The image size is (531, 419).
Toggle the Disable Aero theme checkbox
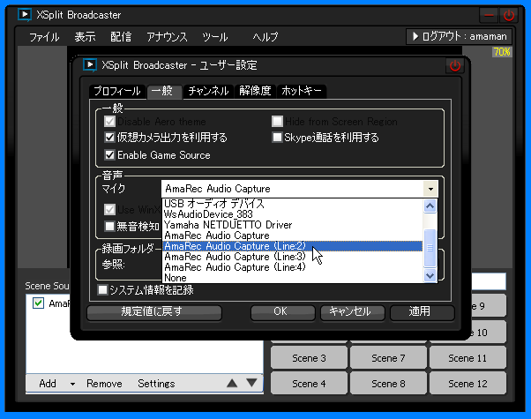[109, 121]
